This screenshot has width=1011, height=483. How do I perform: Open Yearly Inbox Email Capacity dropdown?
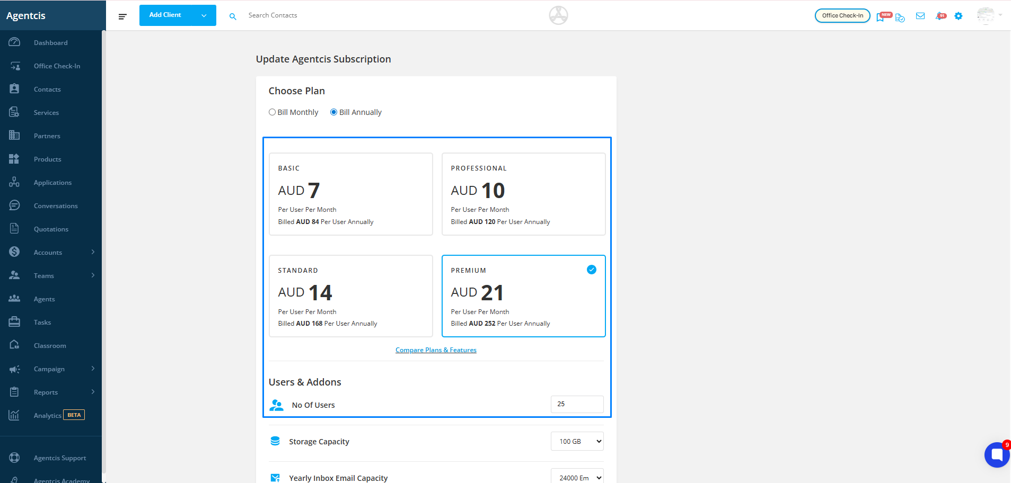pos(577,476)
